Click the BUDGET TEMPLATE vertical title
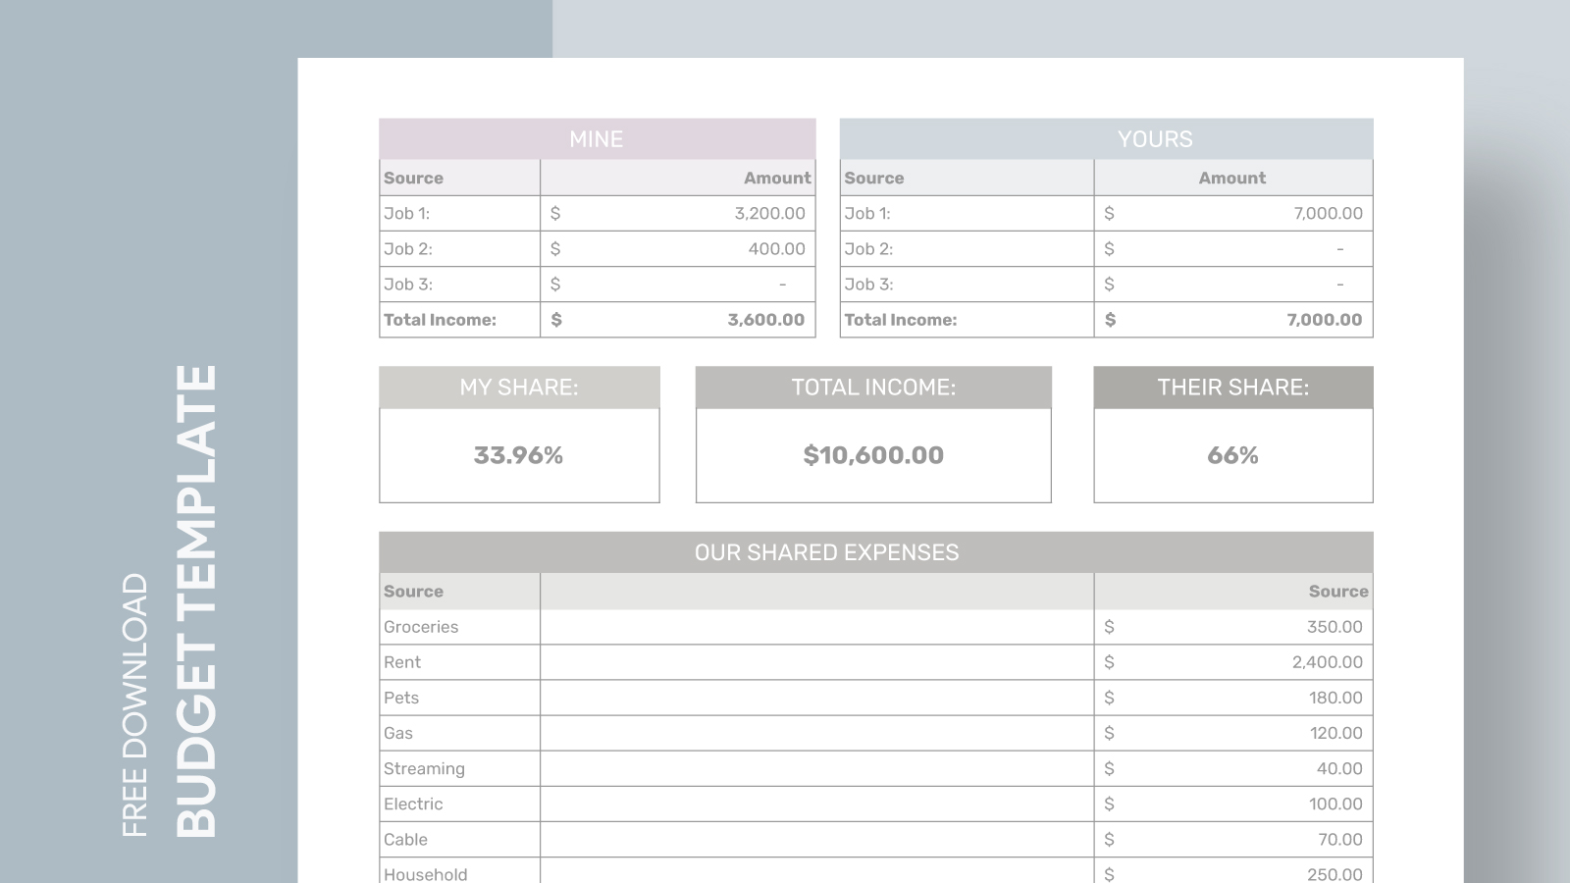Image resolution: width=1570 pixels, height=883 pixels. 196,600
